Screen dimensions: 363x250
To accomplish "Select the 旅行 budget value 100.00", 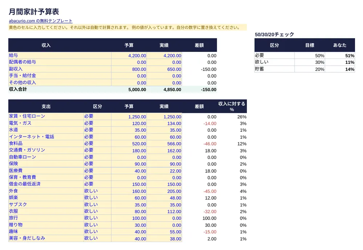I will pos(129,218).
